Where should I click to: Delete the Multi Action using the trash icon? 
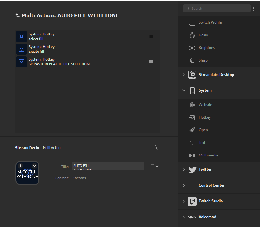click(156, 147)
